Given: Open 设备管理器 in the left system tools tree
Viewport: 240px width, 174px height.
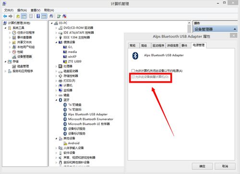Looking at the screenshot, I should (24, 57).
